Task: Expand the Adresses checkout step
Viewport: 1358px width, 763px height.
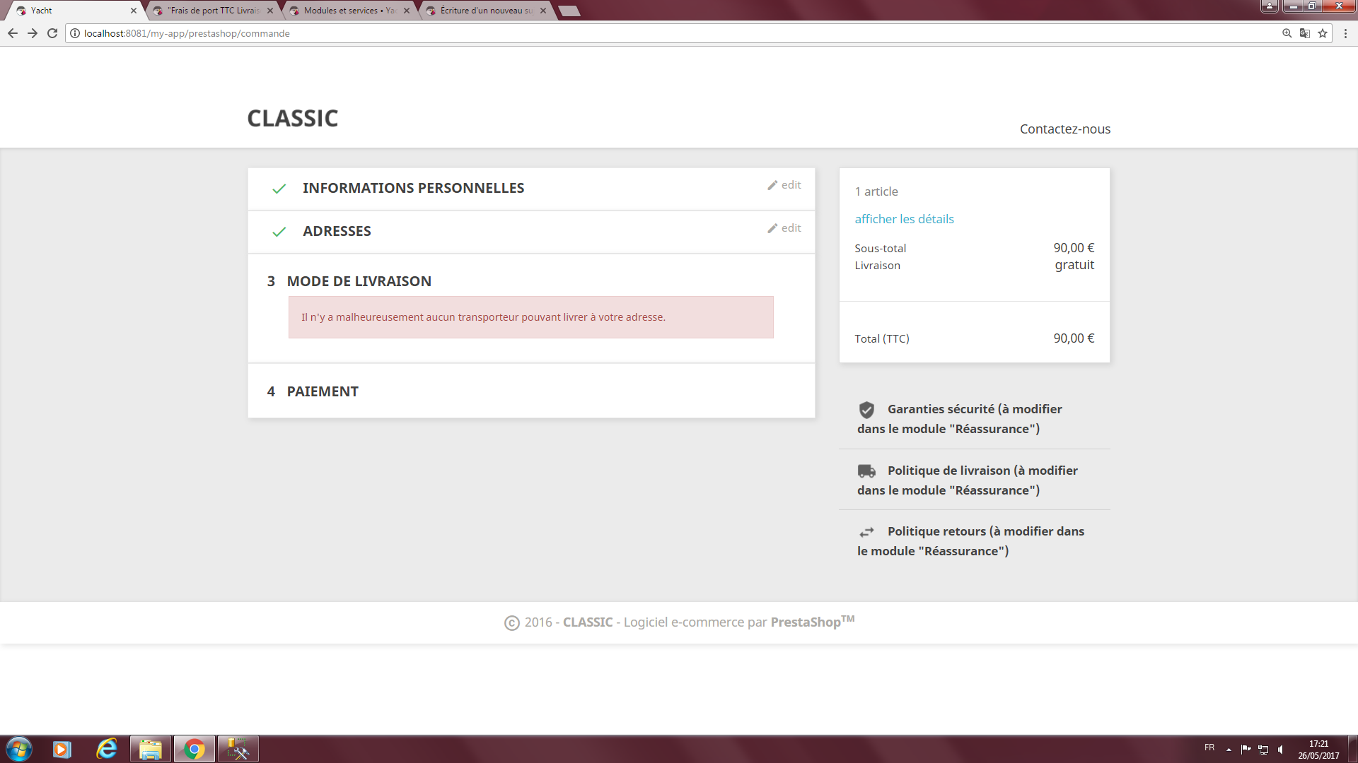Action: 337,231
